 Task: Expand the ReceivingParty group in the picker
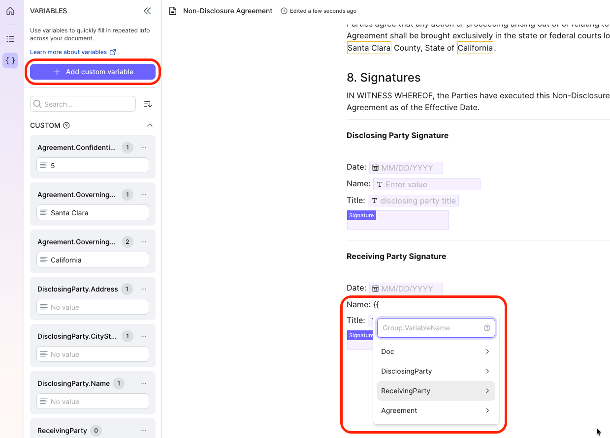[x=436, y=391]
